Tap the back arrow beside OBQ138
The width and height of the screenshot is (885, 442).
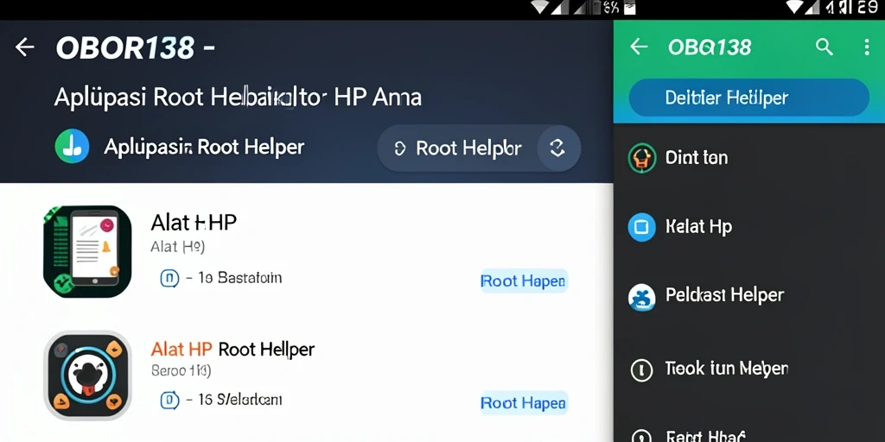point(639,47)
